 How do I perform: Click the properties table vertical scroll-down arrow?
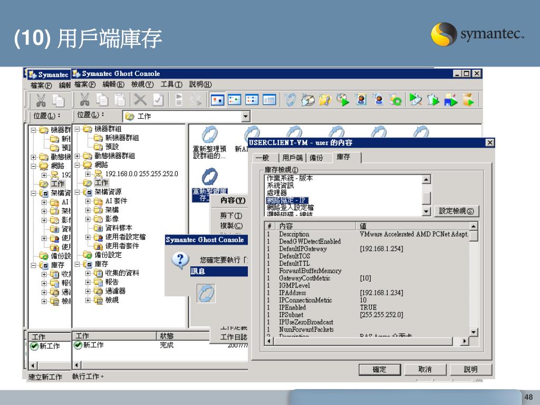click(474, 332)
